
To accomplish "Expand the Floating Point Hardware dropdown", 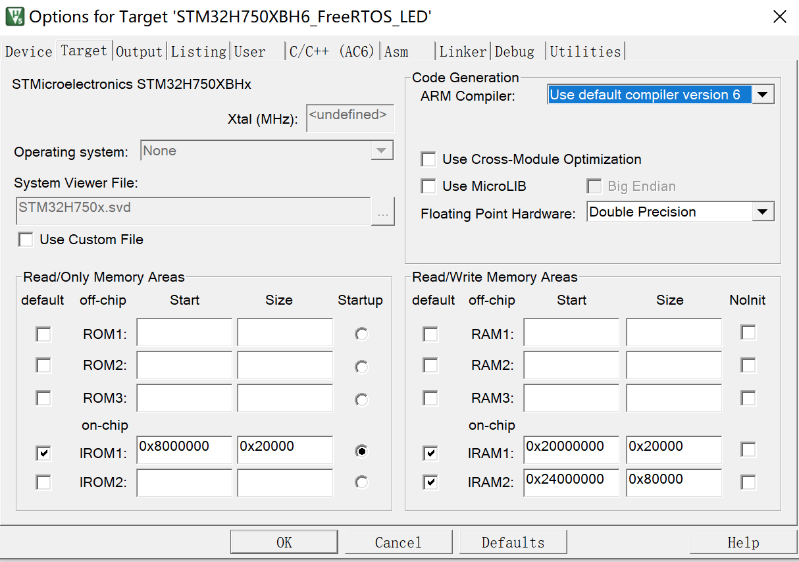I will coord(762,212).
